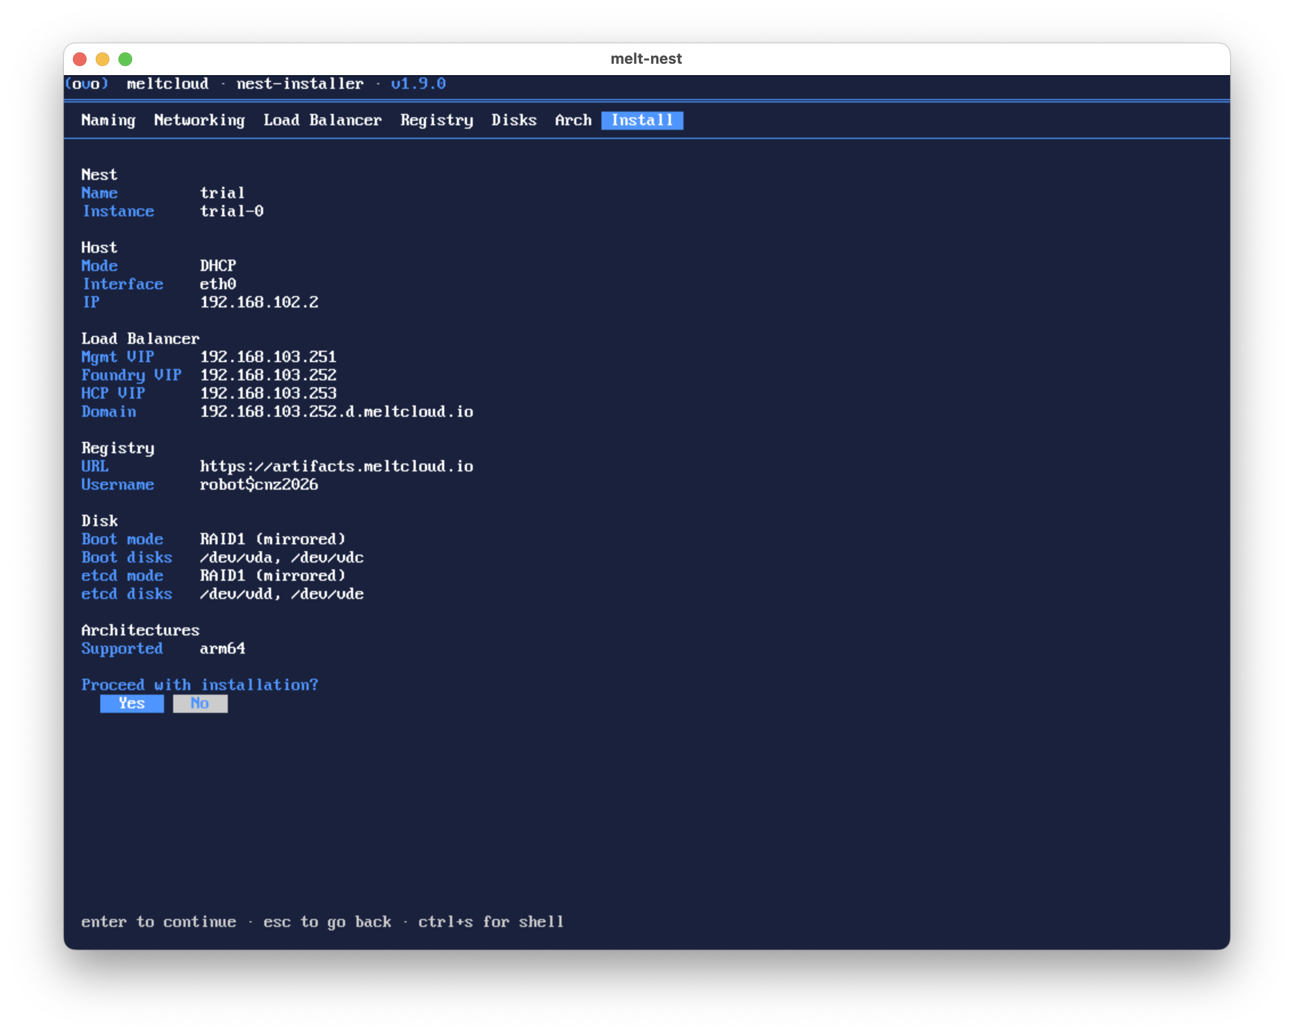
Task: Click the 'ctrl+s for shell' hint
Action: (x=491, y=922)
